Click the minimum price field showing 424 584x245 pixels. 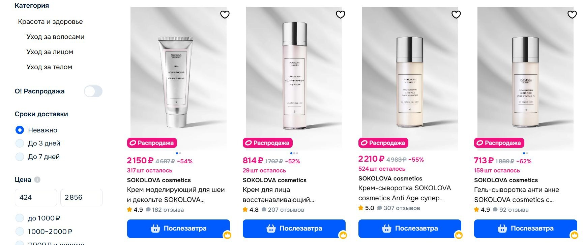tap(36, 198)
